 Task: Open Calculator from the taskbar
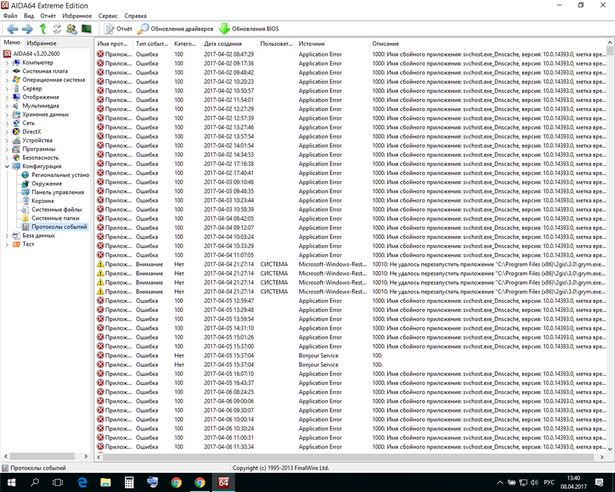coord(129,482)
